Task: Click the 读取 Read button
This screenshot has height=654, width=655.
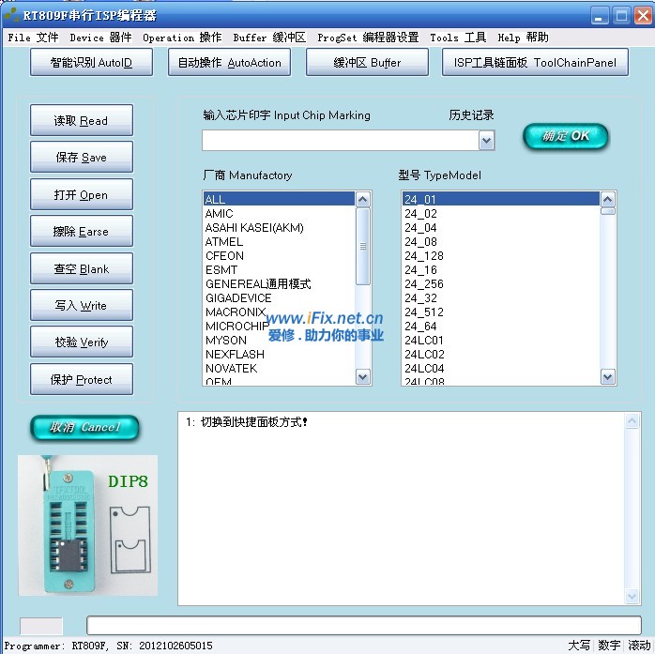Action: 81,121
